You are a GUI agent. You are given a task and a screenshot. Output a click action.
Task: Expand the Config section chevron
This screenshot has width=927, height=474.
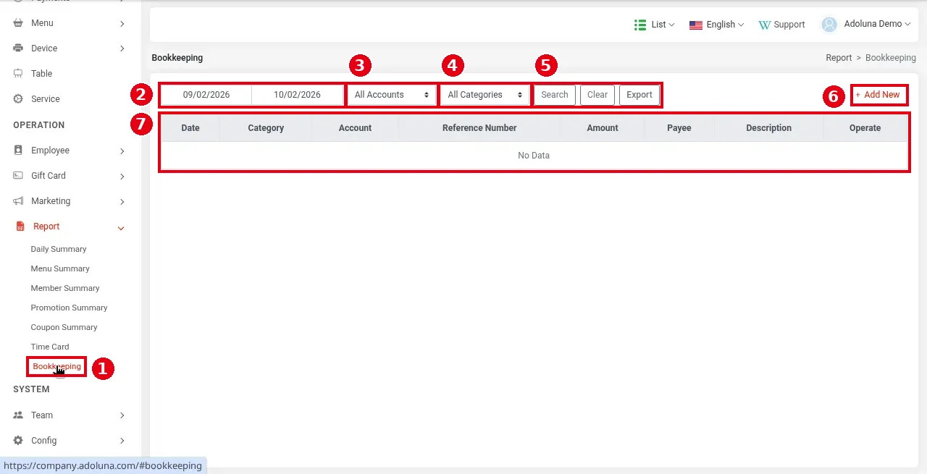pyautogui.click(x=122, y=441)
